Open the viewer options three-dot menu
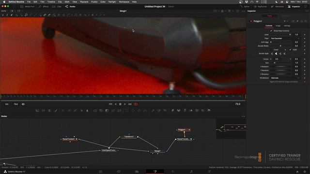Viewport: 310px width, 174px height. coord(244,11)
